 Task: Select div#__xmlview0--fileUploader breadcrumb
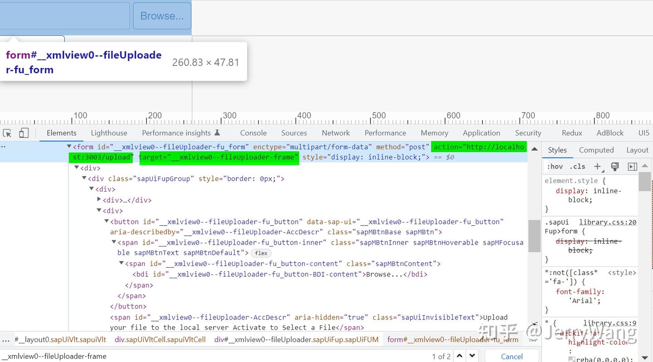click(297, 340)
